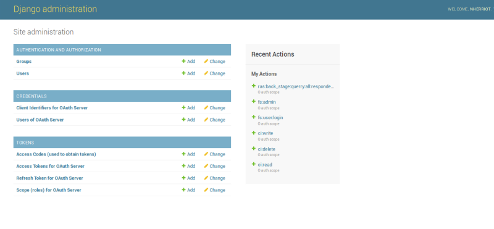Click Add text in Scope (roles) row
The image size is (494, 229).
point(191,190)
